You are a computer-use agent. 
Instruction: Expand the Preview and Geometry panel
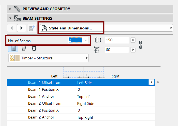[10, 9]
